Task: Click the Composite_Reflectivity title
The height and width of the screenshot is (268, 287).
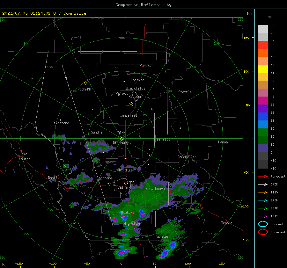Action: [x=143, y=5]
